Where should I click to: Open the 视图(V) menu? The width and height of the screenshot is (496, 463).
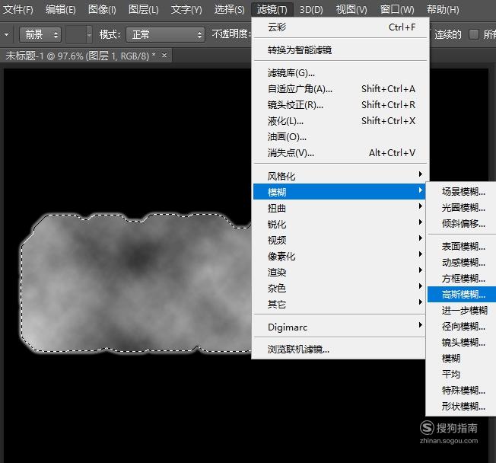[x=351, y=9]
